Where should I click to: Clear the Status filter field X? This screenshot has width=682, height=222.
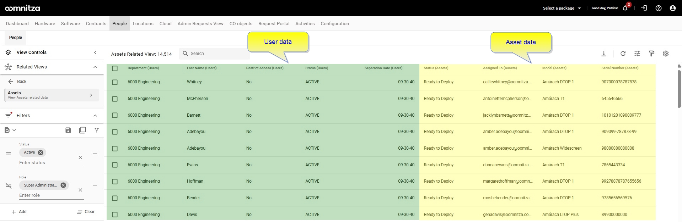coord(80,157)
